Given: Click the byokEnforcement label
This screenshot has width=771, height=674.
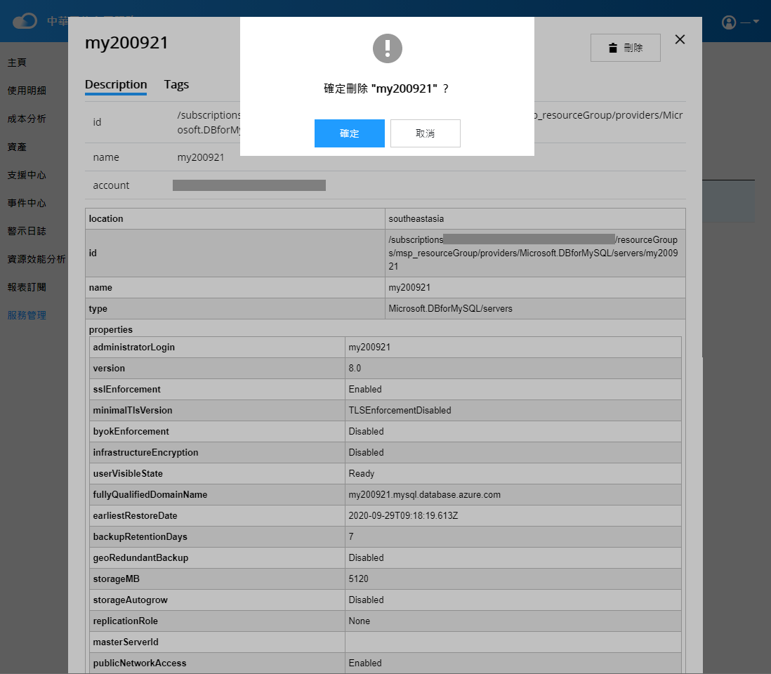Looking at the screenshot, I should [131, 431].
